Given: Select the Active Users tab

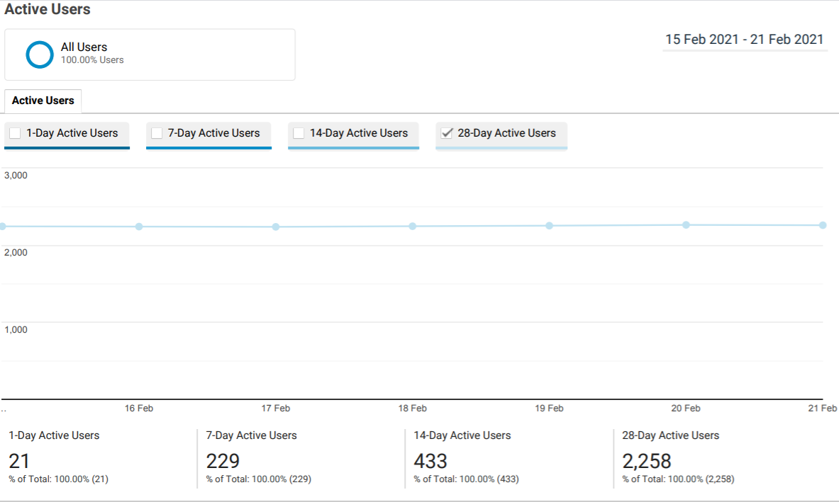Looking at the screenshot, I should (43, 101).
